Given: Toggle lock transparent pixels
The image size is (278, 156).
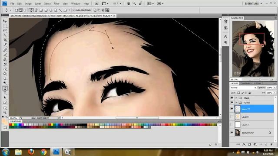Looking at the screenshot, I should [x=238, y=93].
